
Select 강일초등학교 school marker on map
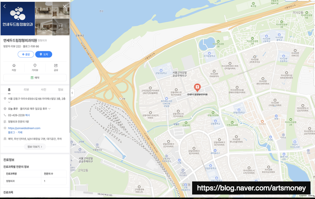210,166
